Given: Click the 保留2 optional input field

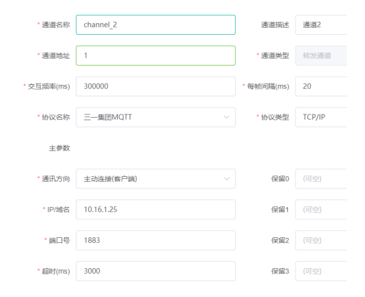Looking at the screenshot, I should [321, 240].
